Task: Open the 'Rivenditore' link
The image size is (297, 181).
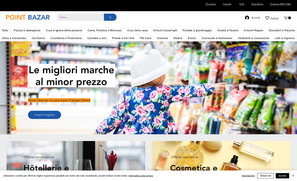Action: (257, 4)
